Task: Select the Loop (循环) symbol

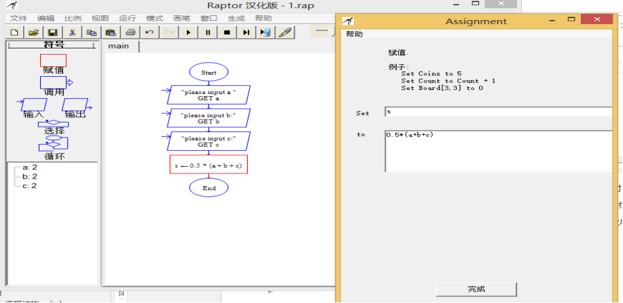Action: 53,143
